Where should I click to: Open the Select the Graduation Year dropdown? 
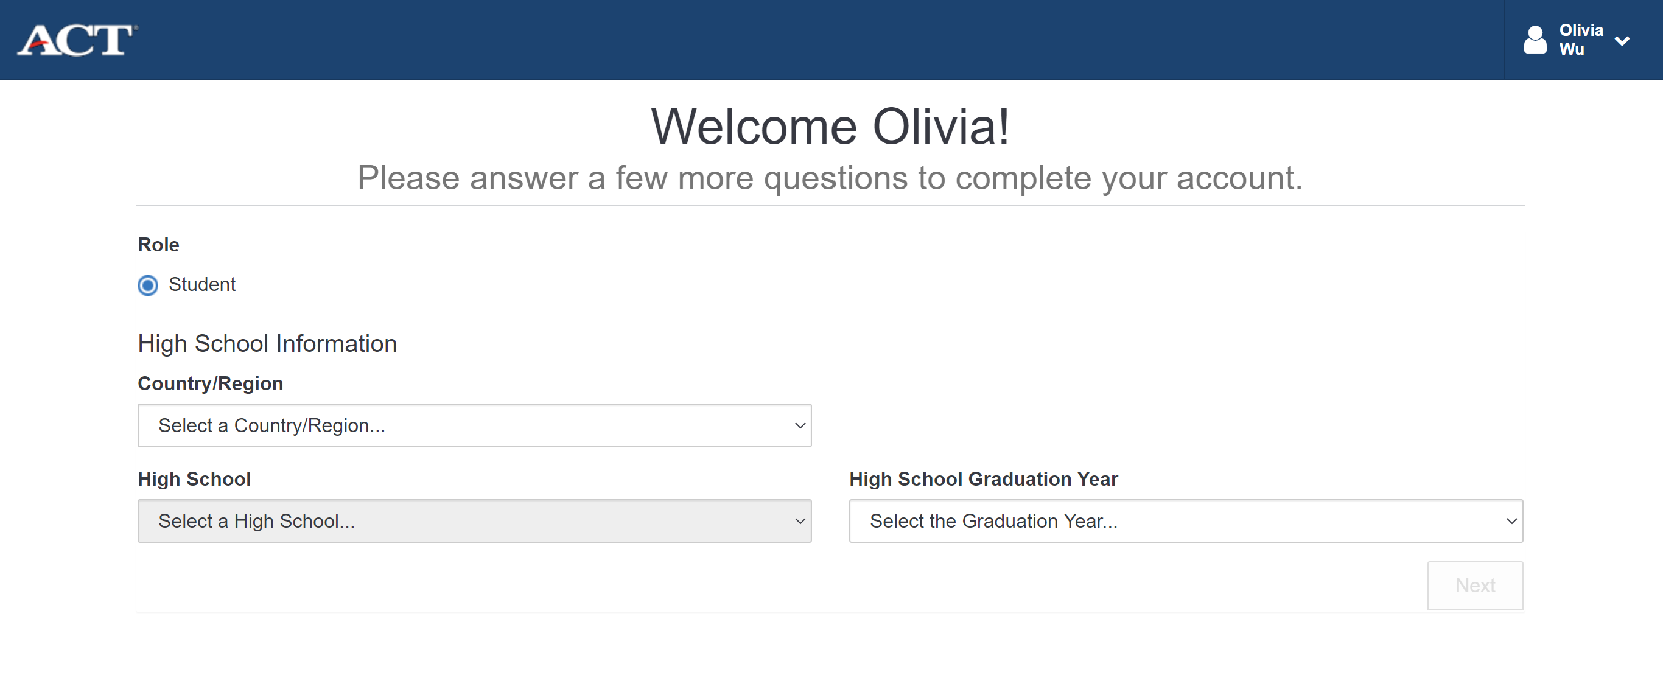(x=1185, y=521)
